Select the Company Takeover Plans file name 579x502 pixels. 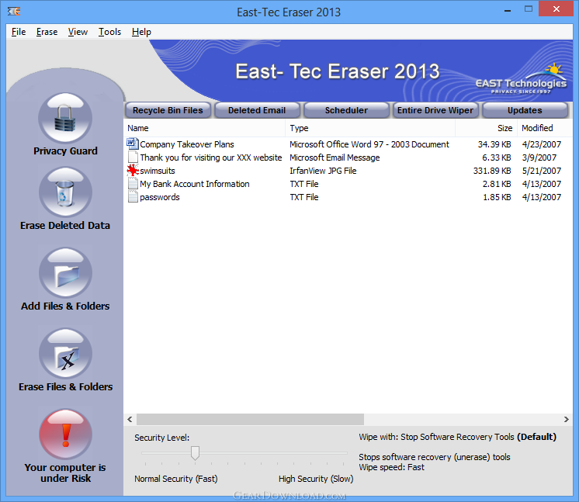click(x=187, y=144)
